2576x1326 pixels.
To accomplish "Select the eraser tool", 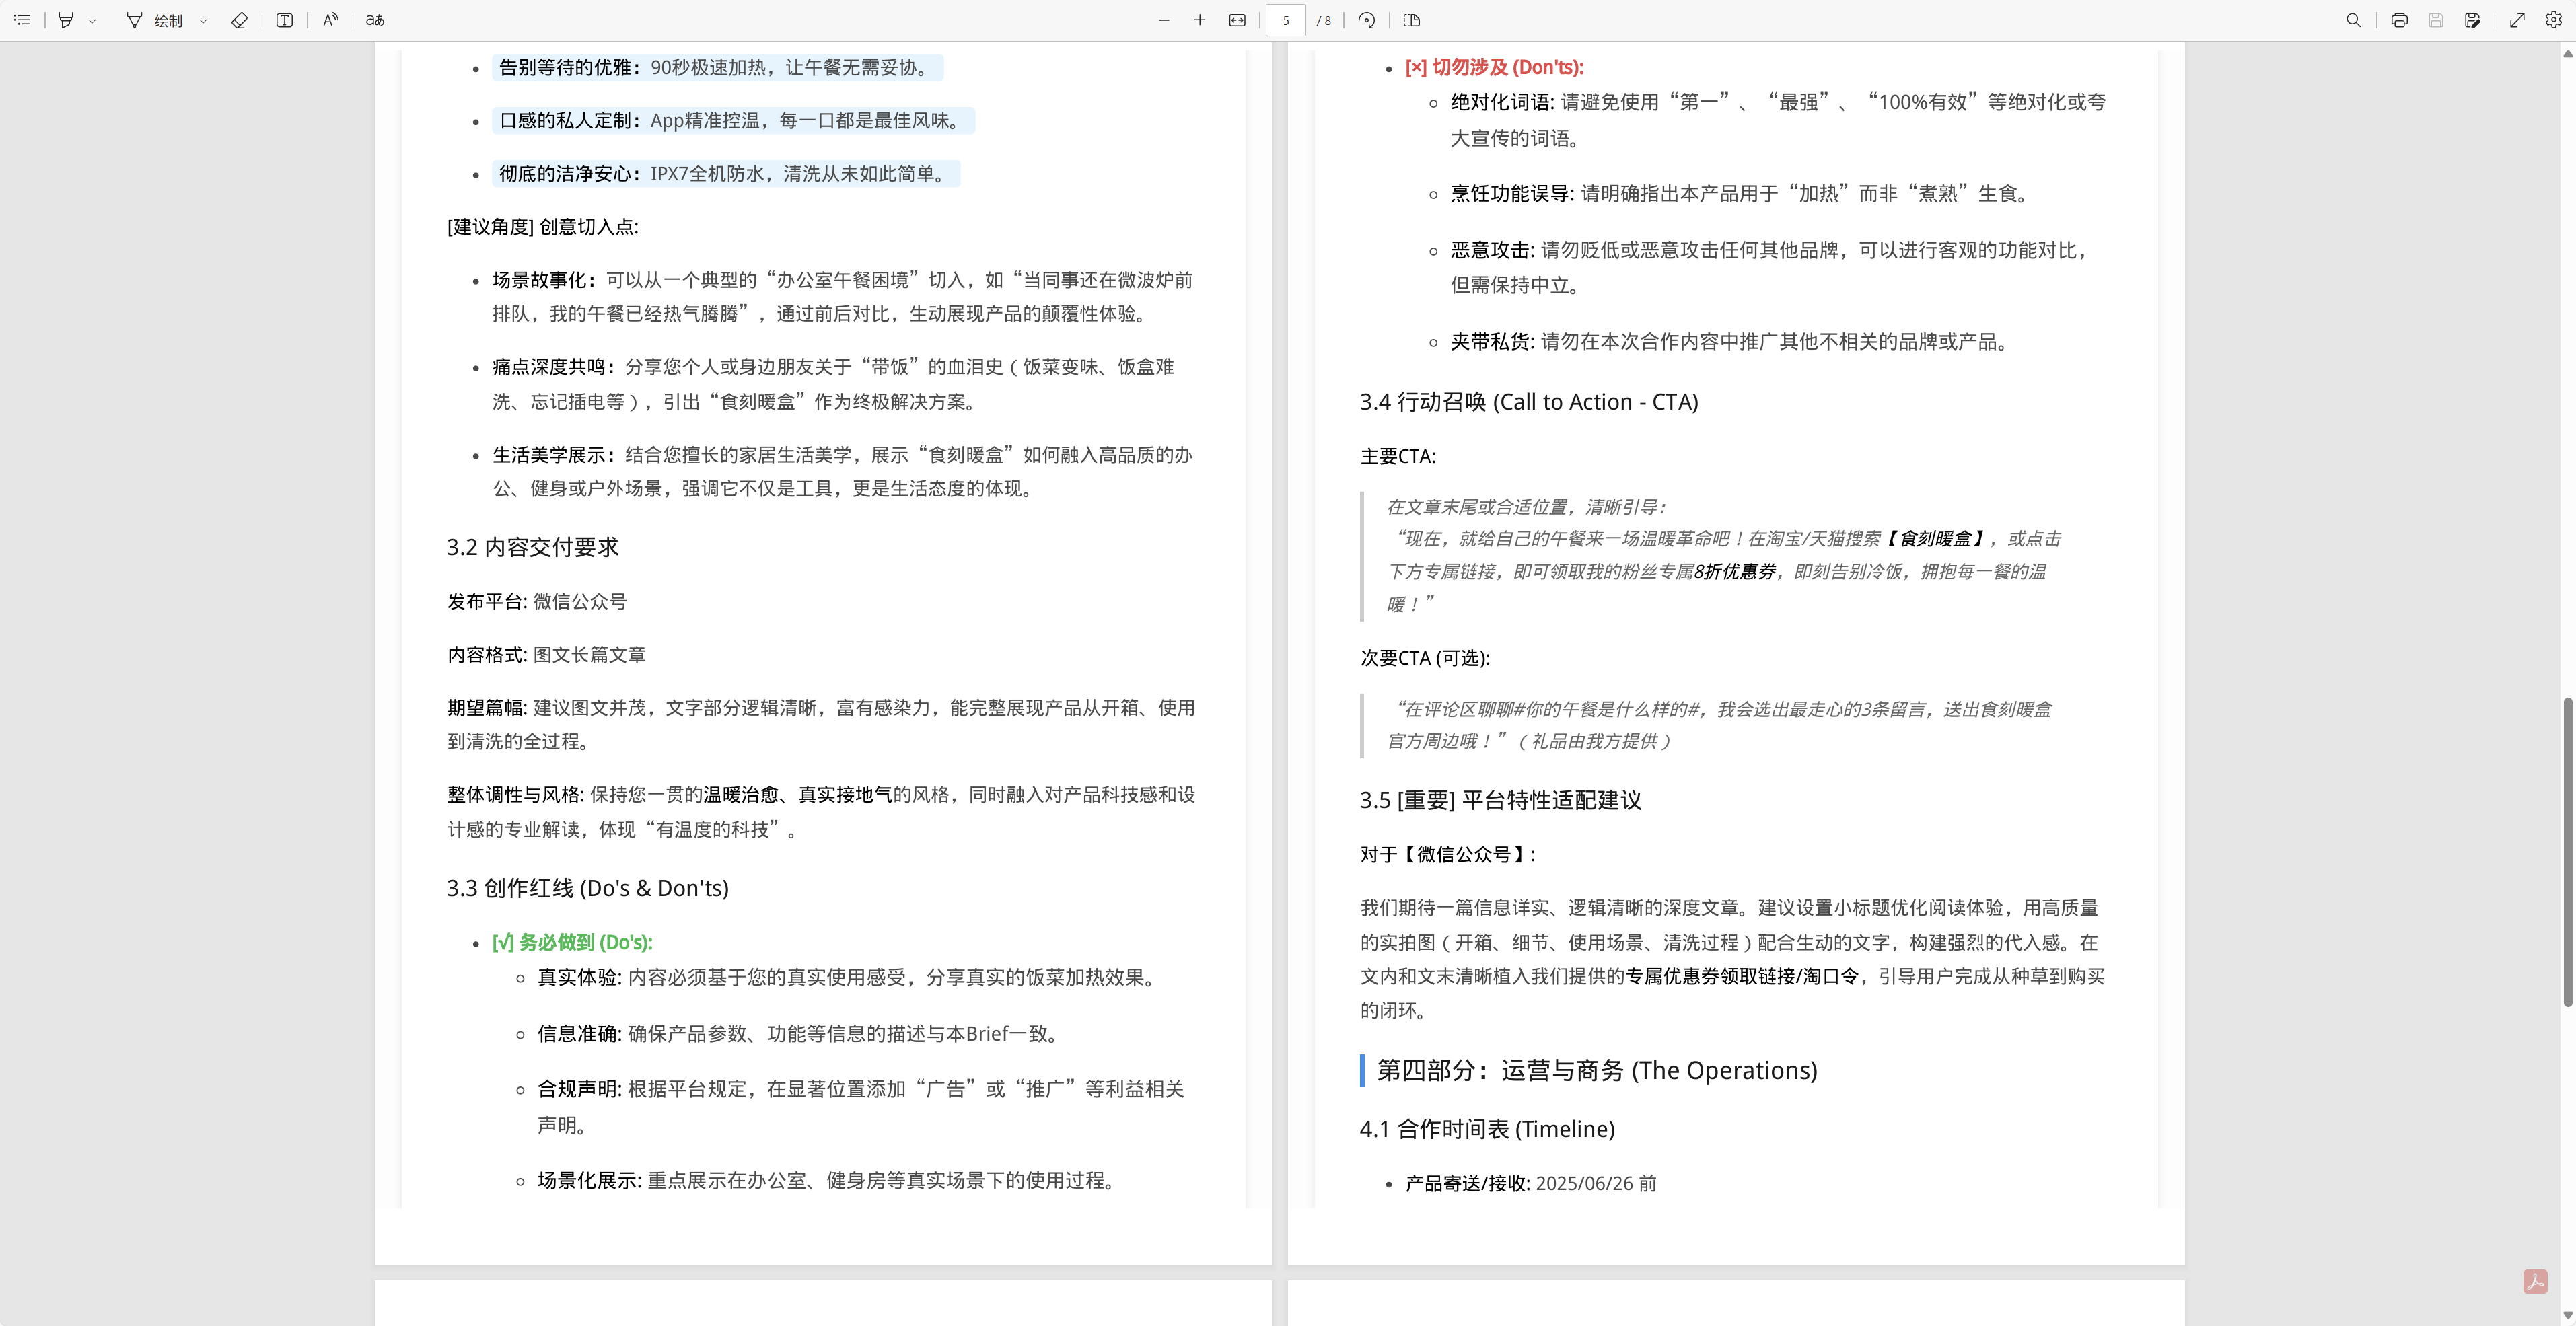I will pyautogui.click(x=239, y=20).
